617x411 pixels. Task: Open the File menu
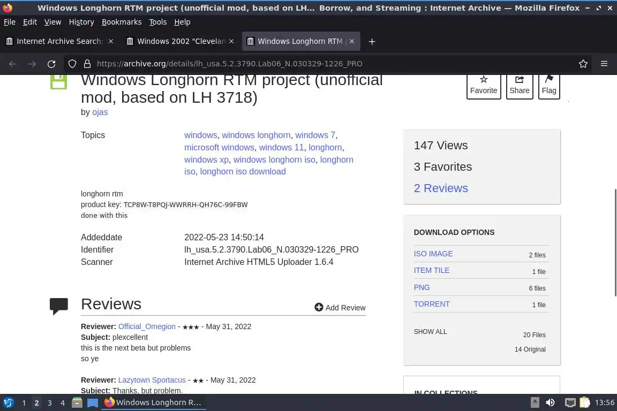click(x=10, y=22)
